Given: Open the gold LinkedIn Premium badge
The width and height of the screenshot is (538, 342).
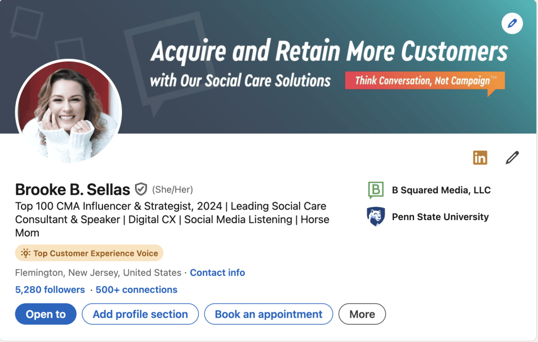Looking at the screenshot, I should tap(480, 157).
